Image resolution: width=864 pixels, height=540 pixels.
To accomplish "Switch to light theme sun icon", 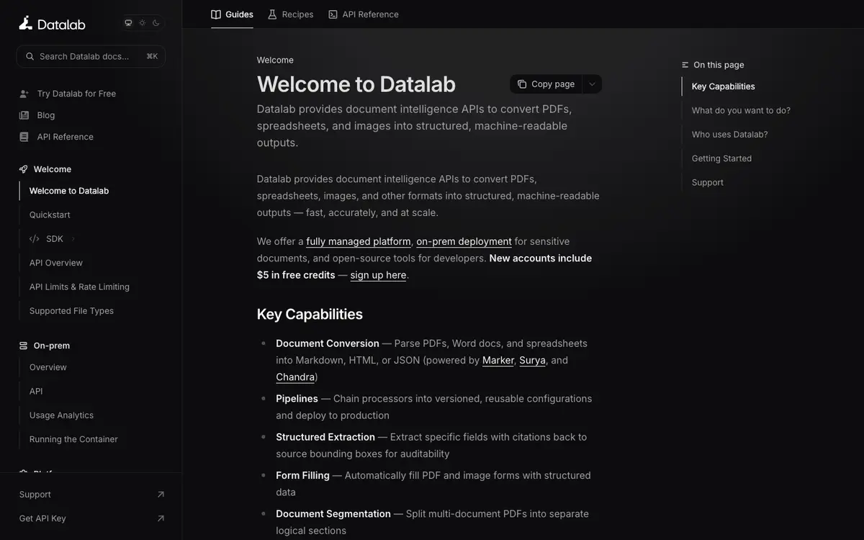I will point(142,23).
